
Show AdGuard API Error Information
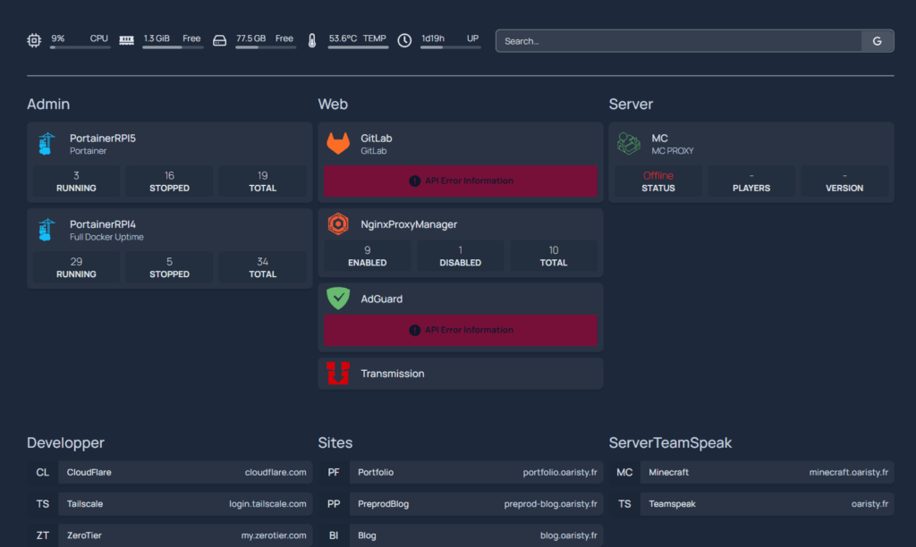(x=461, y=331)
